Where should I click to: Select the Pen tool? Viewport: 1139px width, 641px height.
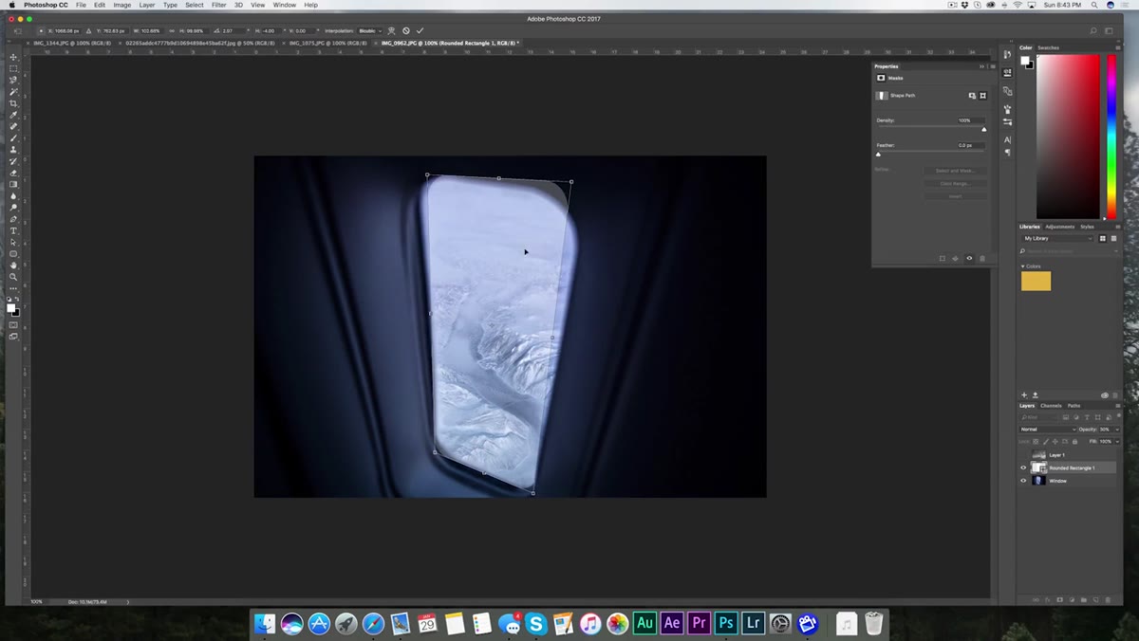pyautogui.click(x=13, y=219)
